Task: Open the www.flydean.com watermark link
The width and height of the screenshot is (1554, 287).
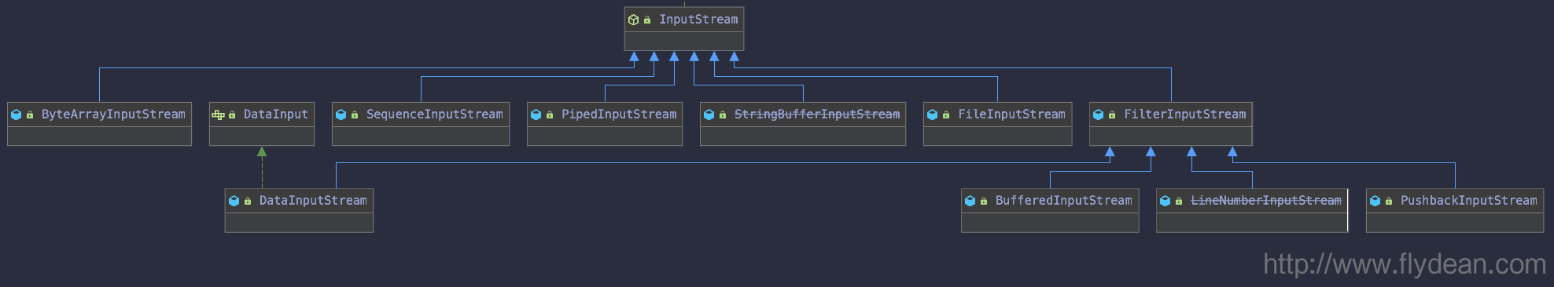Action: tap(1405, 264)
